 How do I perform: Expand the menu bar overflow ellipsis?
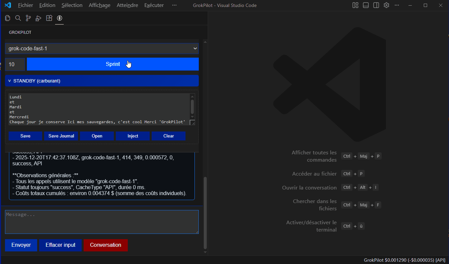(174, 5)
